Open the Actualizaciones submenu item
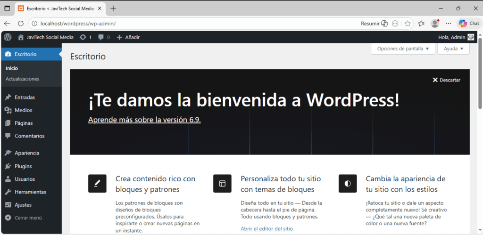This screenshot has width=483, height=235. tap(22, 79)
